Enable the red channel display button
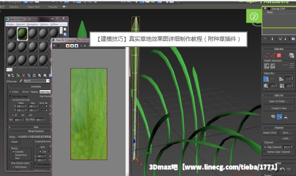The image size is (296, 176). (x=68, y=46)
